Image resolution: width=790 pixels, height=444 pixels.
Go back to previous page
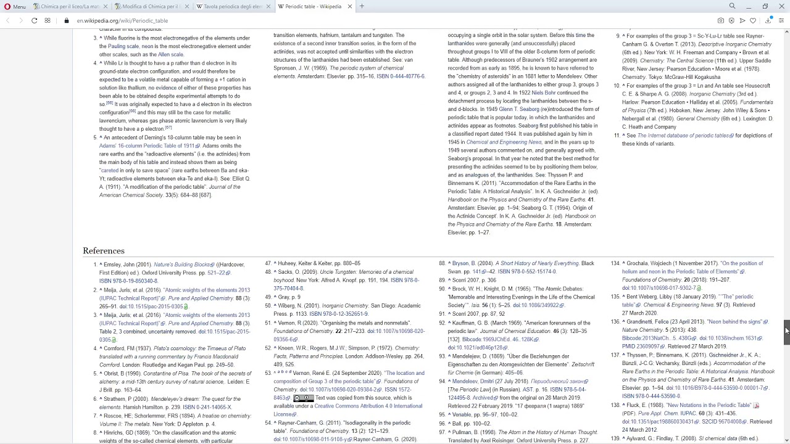(x=8, y=20)
